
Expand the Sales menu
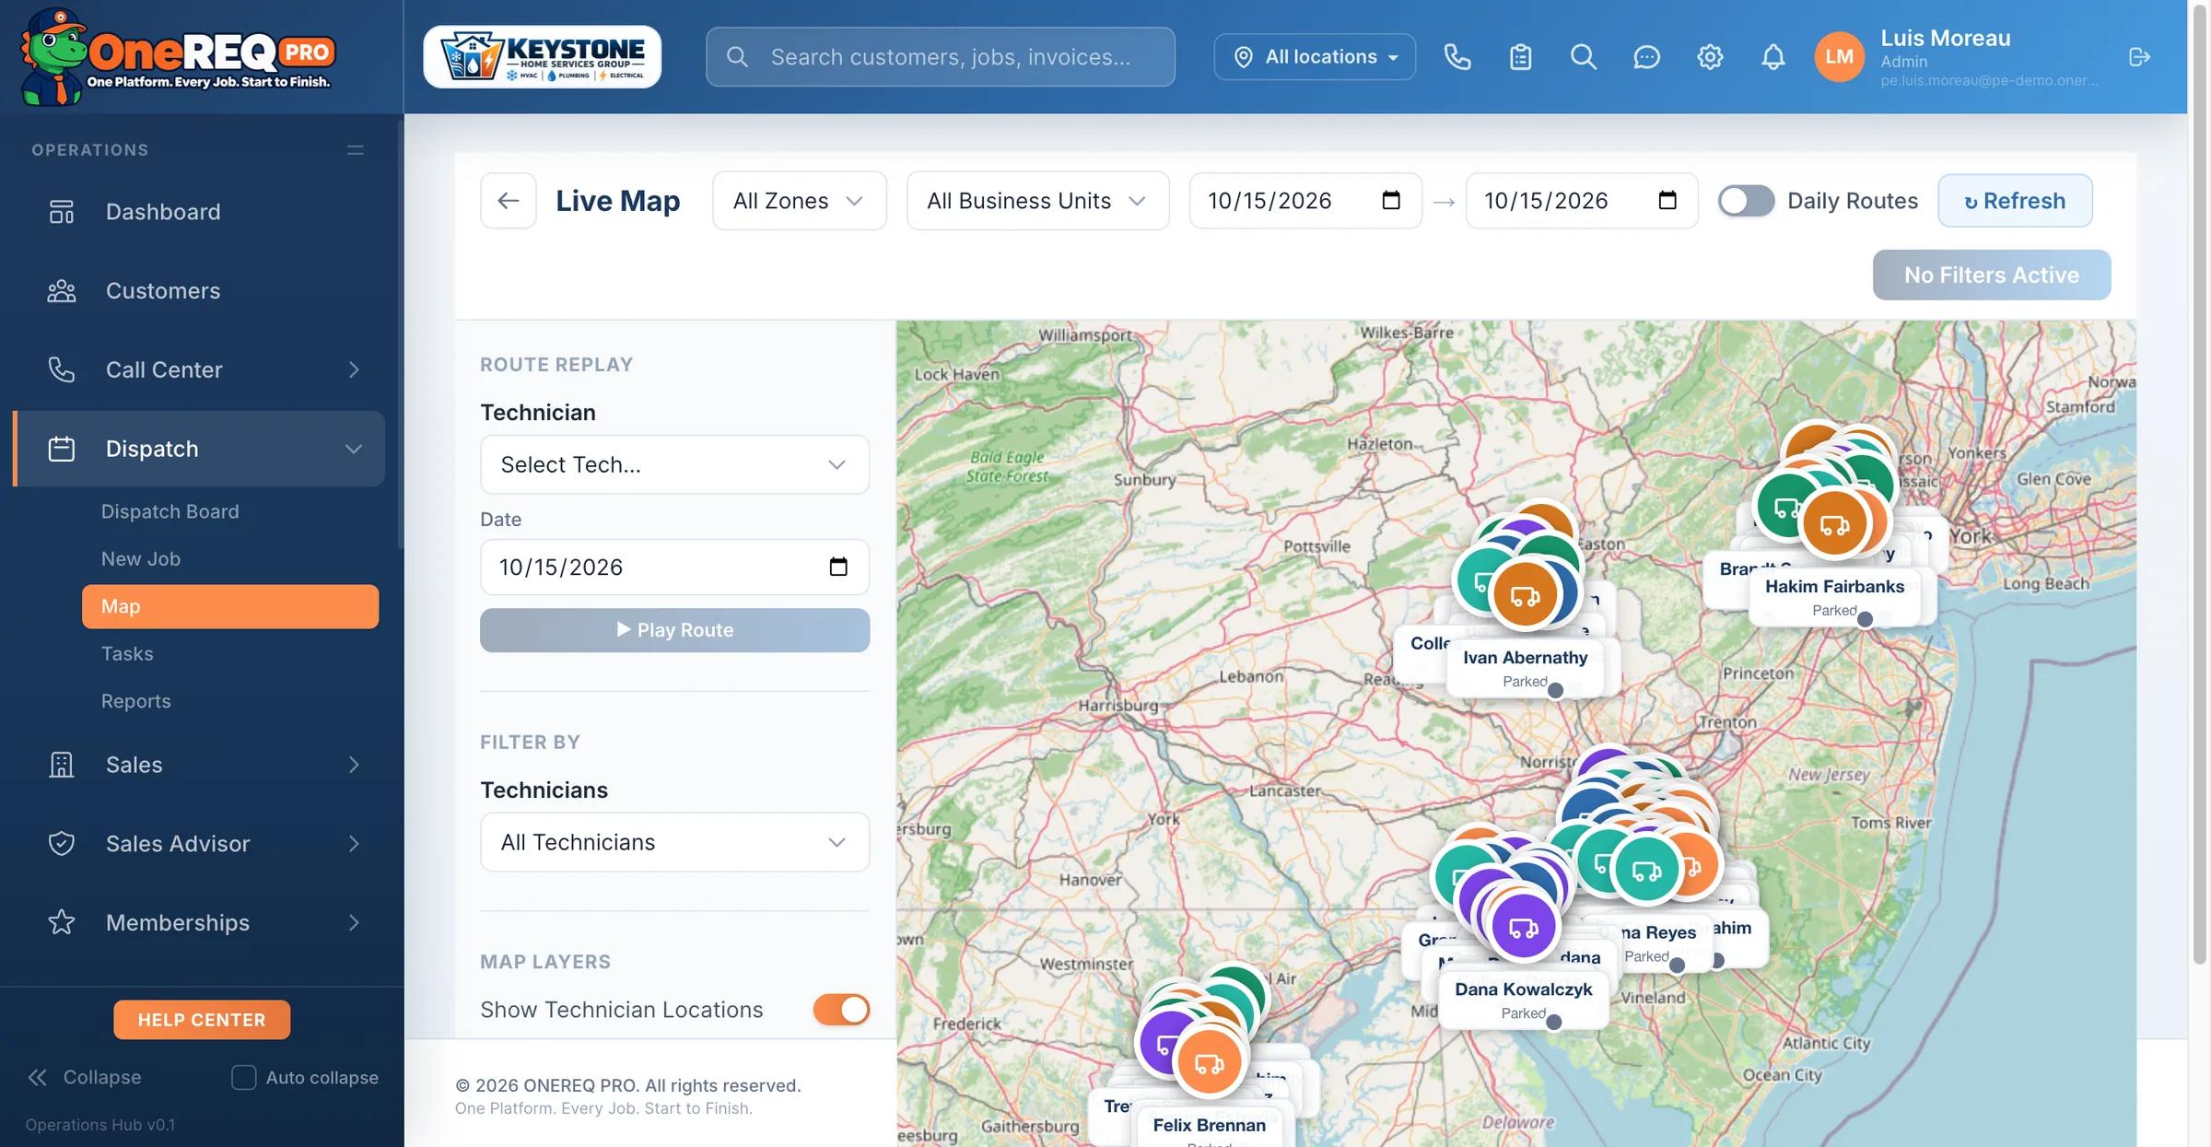(199, 765)
